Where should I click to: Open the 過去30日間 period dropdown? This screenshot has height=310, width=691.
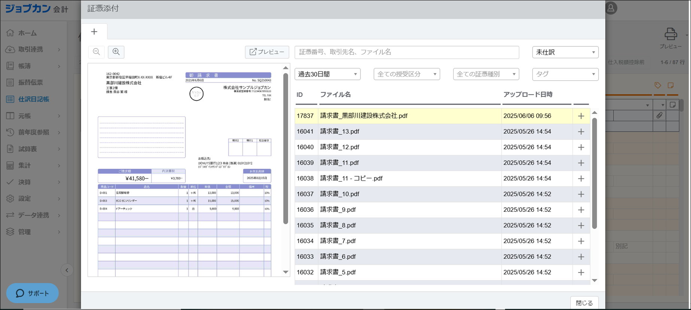(x=328, y=74)
